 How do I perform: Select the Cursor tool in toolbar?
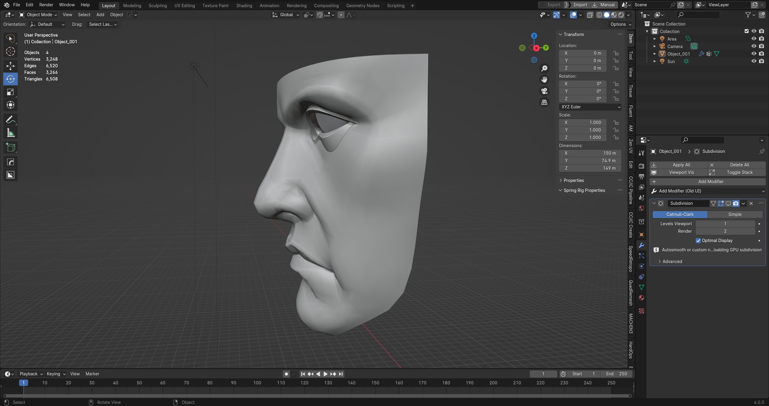click(x=11, y=52)
